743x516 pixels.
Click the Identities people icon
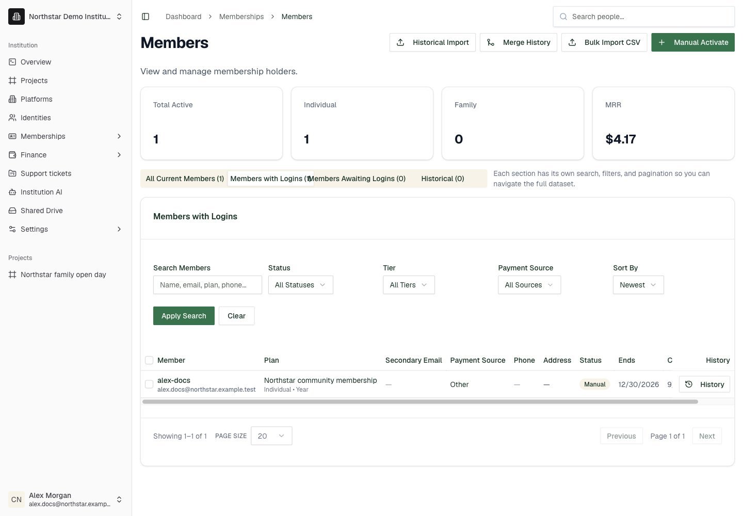click(12, 118)
